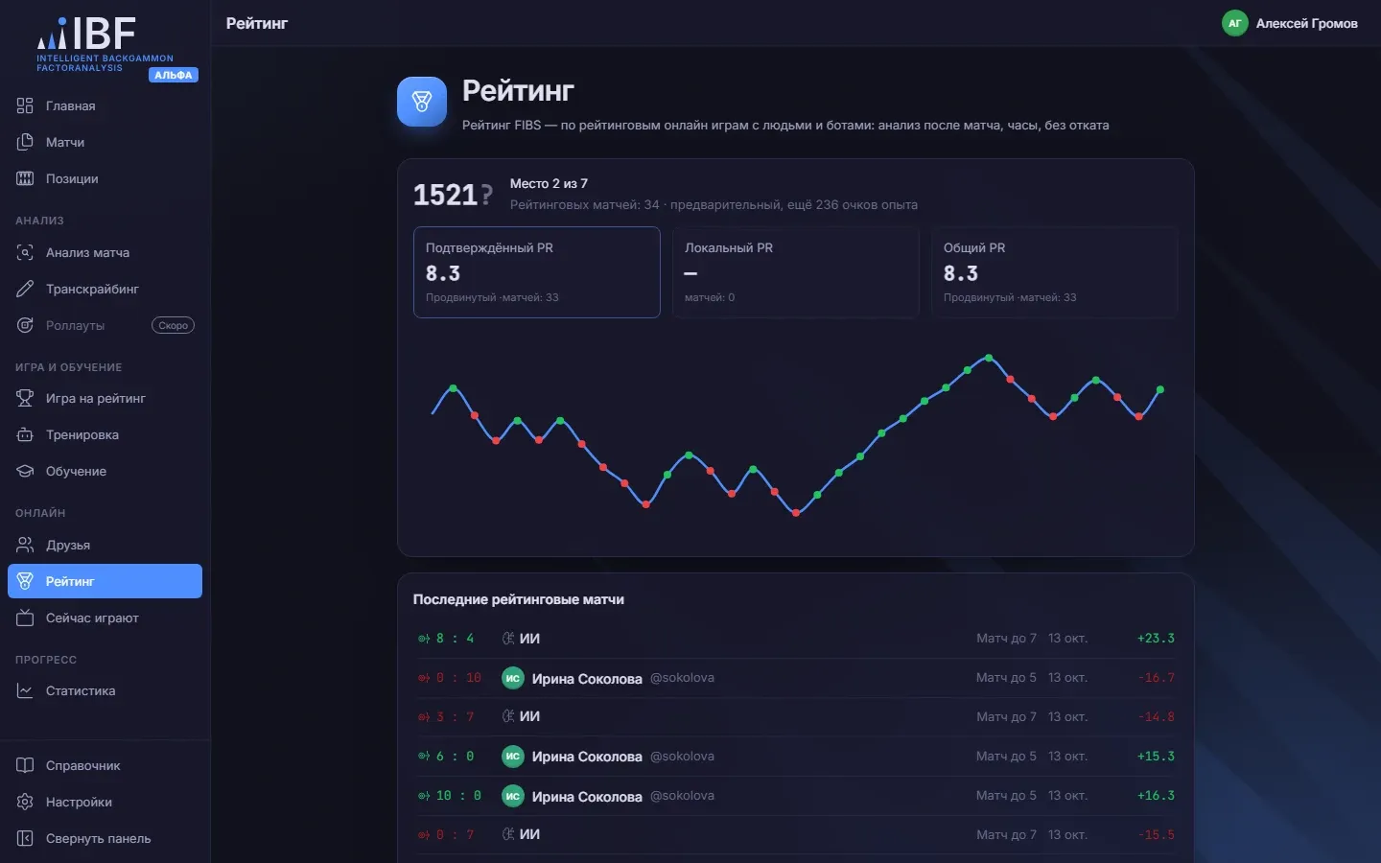Click the 'Место 2 из 7' text

(x=549, y=183)
